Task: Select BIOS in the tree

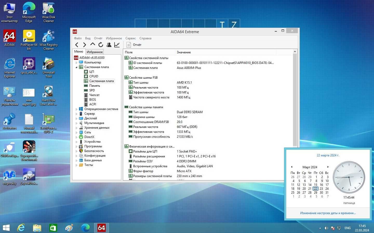Action: click(92, 100)
